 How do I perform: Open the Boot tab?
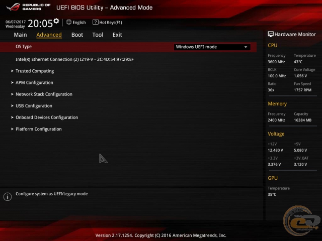pyautogui.click(x=77, y=35)
